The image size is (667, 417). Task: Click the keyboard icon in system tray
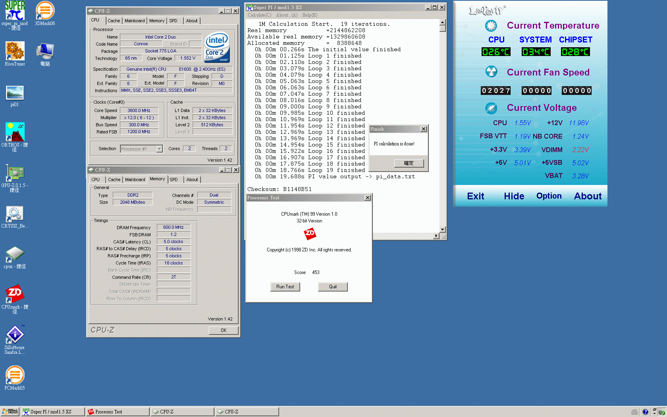coord(634,412)
